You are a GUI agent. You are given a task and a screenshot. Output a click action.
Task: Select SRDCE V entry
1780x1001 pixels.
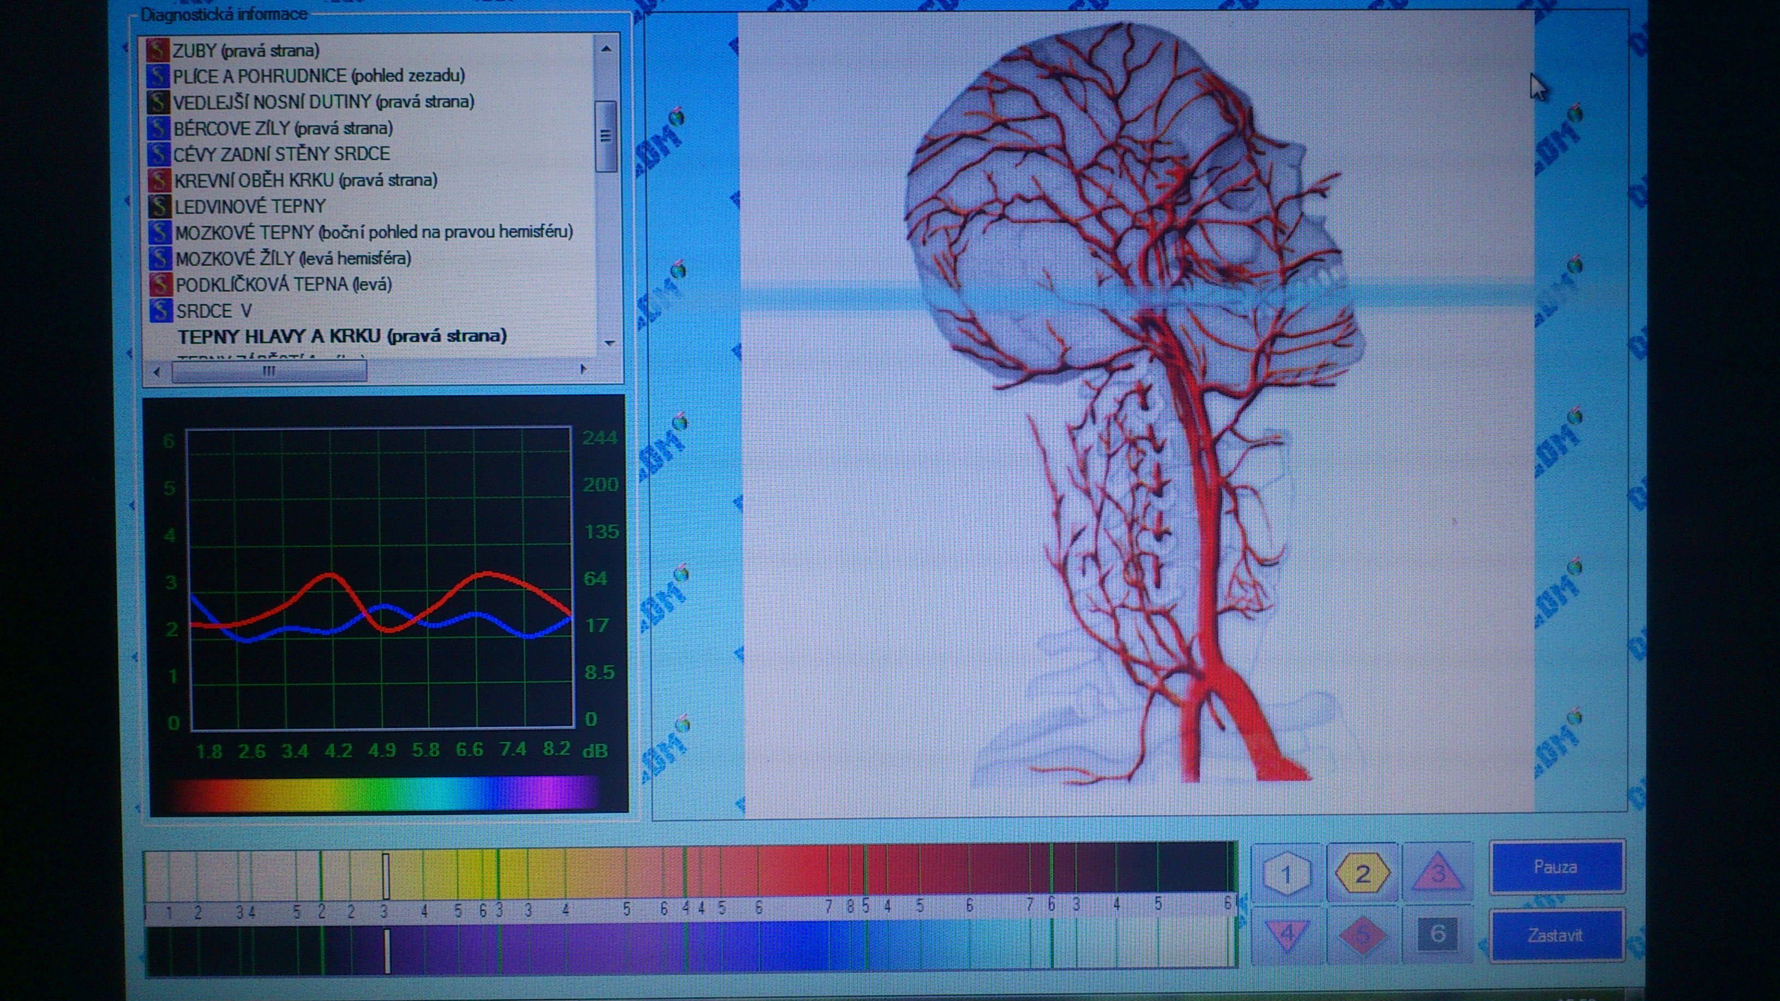click(x=214, y=310)
